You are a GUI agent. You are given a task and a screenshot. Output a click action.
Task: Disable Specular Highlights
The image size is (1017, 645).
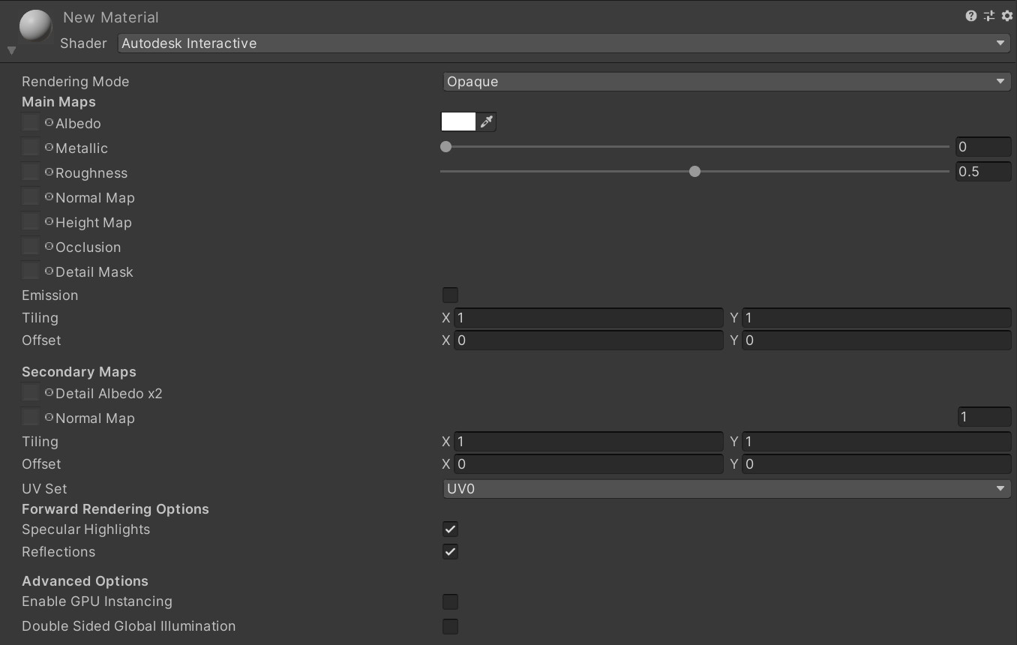pyautogui.click(x=450, y=529)
